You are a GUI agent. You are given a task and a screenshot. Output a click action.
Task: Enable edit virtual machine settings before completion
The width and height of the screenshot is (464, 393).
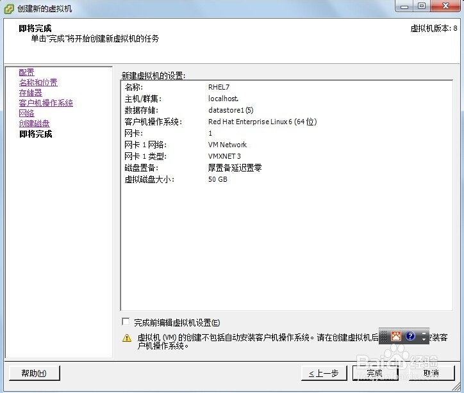tap(126, 321)
